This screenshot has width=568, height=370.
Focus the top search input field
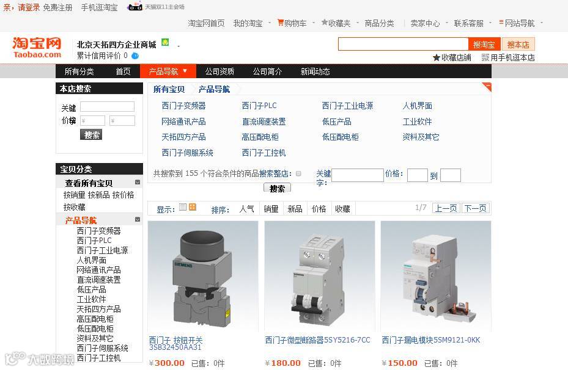pyautogui.click(x=403, y=44)
